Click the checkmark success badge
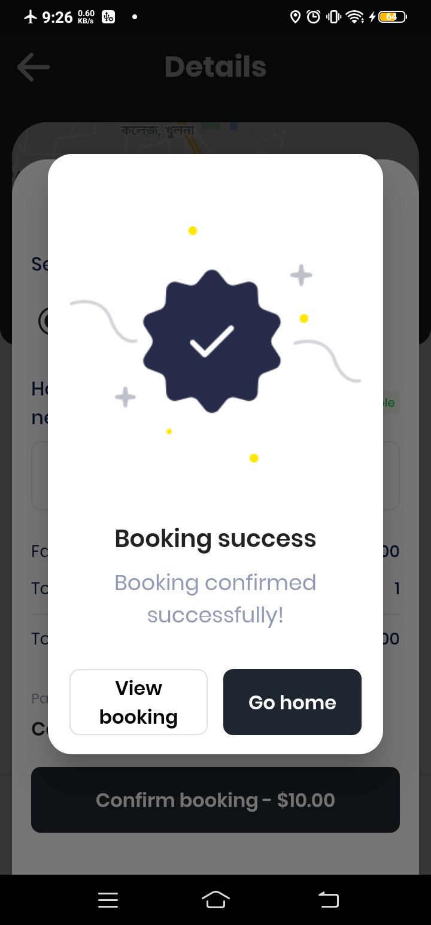Viewport: 431px width, 925px height. pyautogui.click(x=212, y=341)
